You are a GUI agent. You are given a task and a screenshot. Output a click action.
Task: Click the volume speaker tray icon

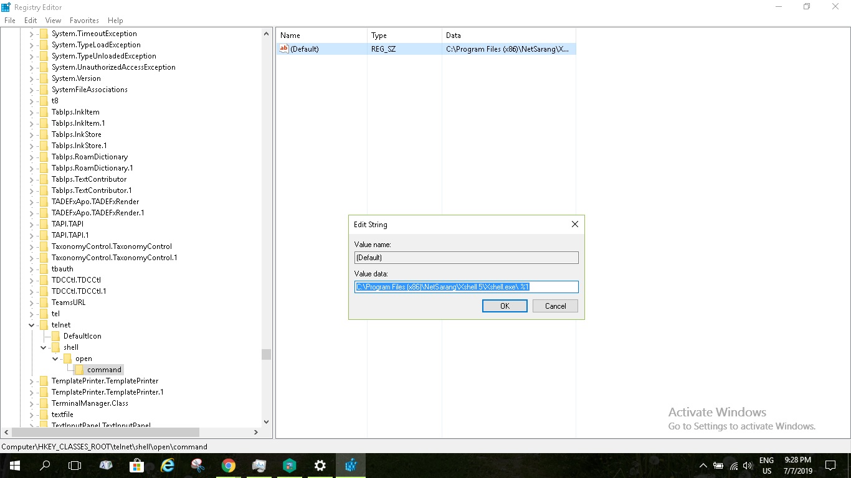tap(748, 466)
